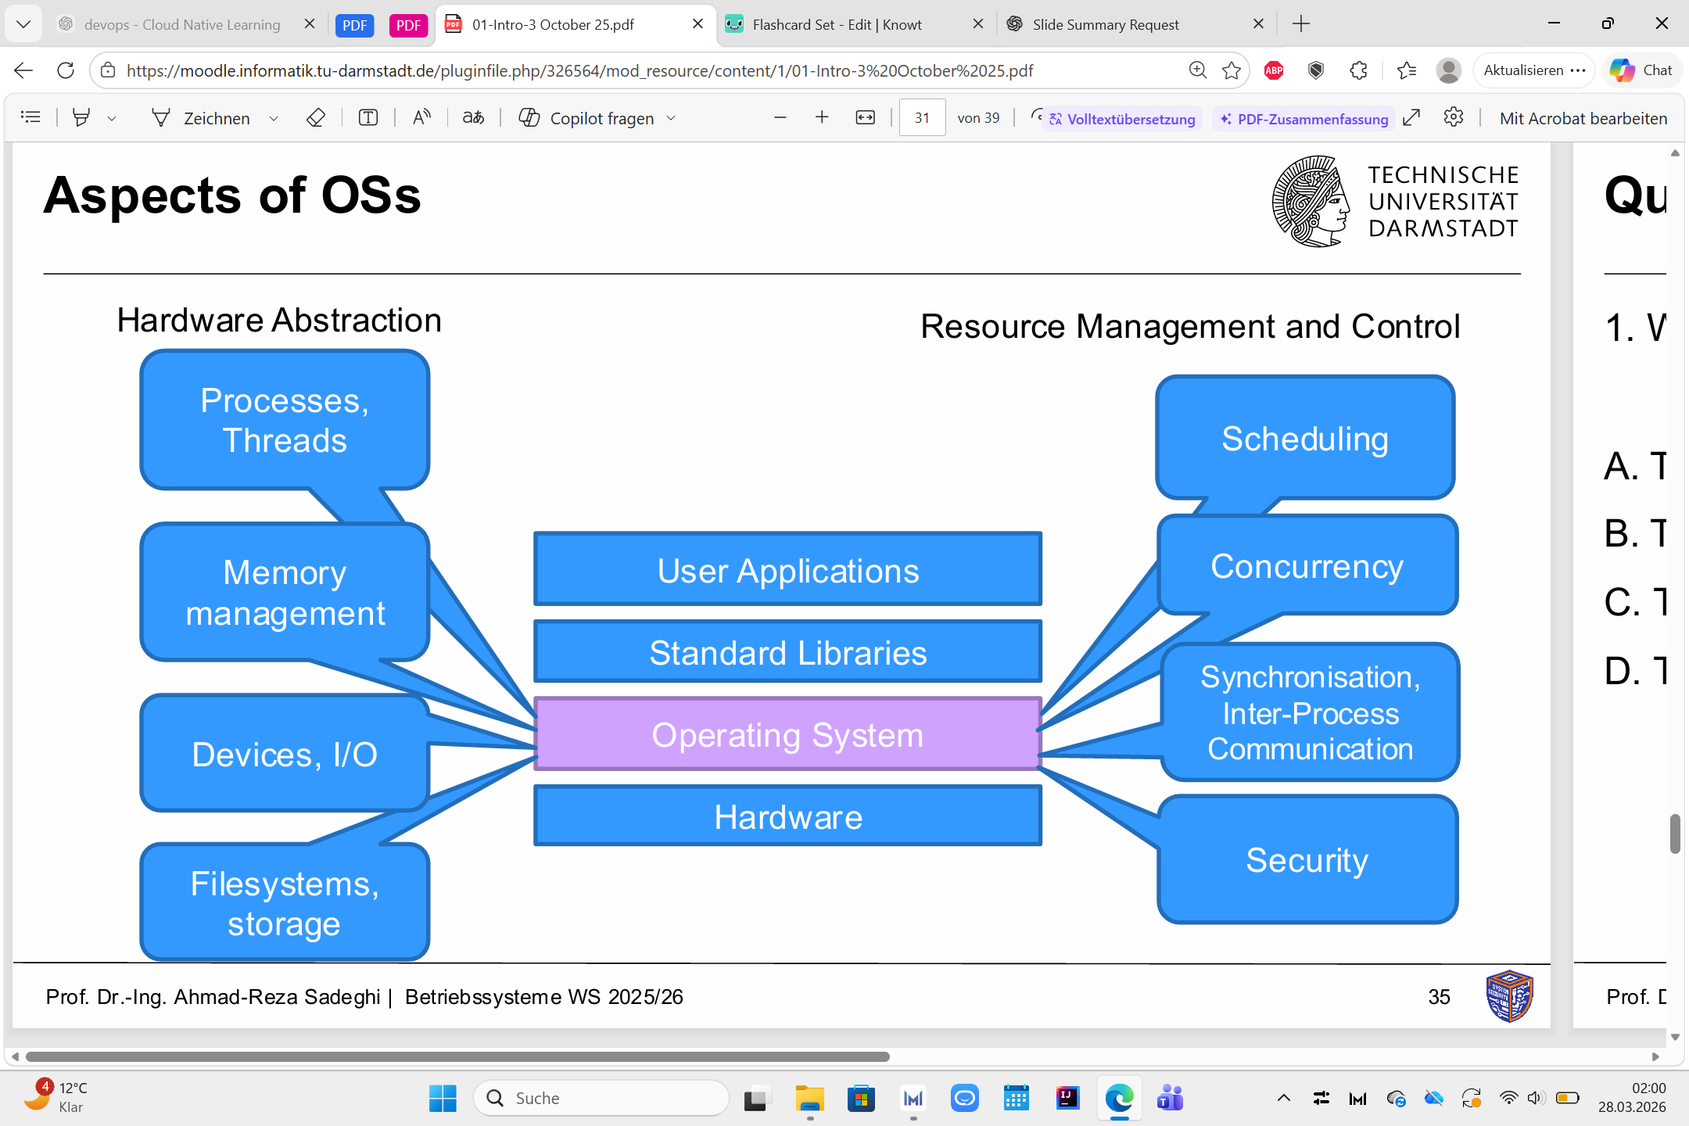The height and width of the screenshot is (1126, 1689).
Task: Expand the highlighter options dropdown arrow
Action: click(112, 119)
